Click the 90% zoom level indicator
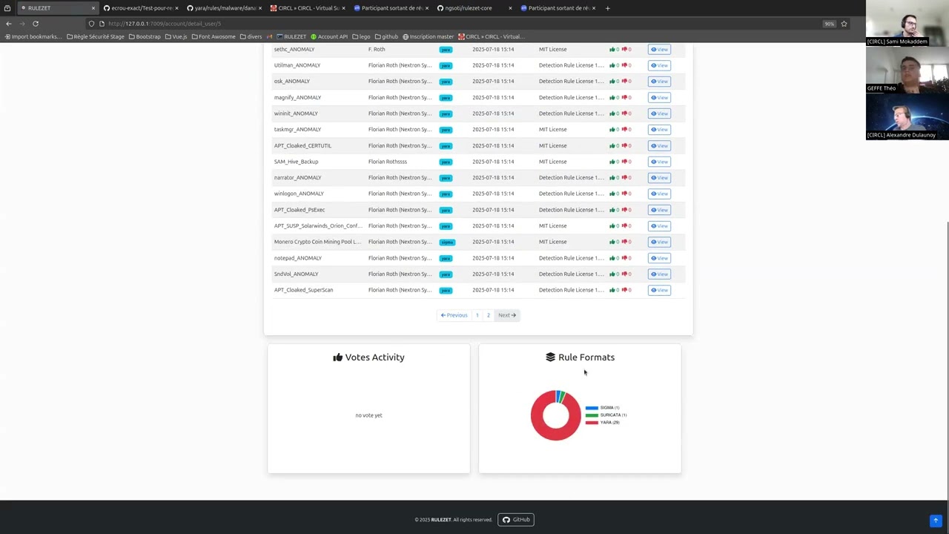The height and width of the screenshot is (534, 949). click(x=829, y=24)
